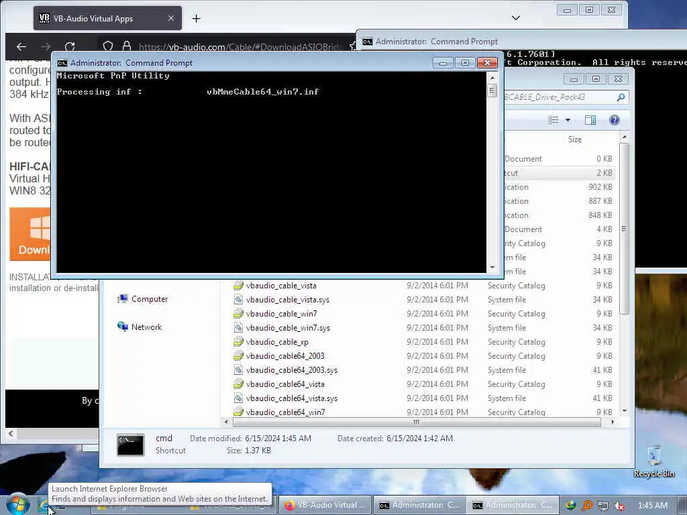Click the scroll-left arrow of webpage scrollbar
Screen dimensions: 687x515
[11, 434]
